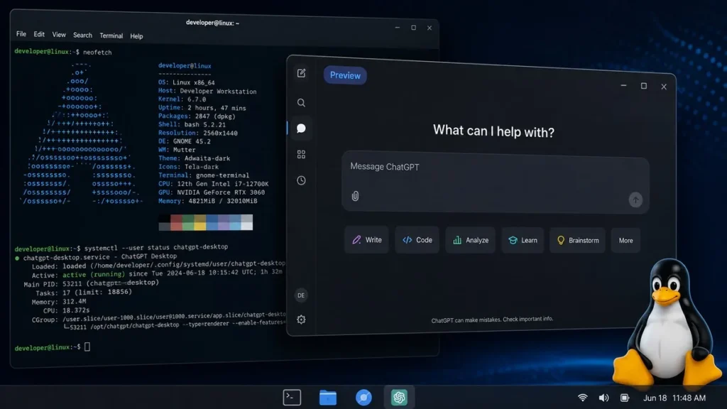Click 'Main PID: 53211' line

click(x=92, y=283)
